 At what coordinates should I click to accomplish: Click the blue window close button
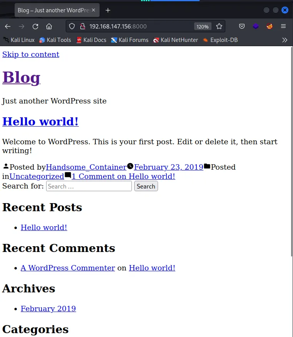(285, 10)
